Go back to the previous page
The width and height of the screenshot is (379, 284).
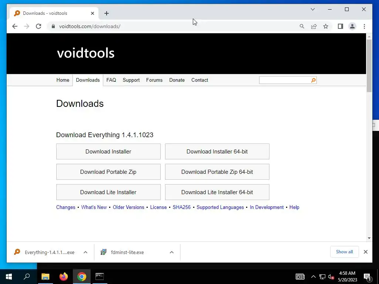(15, 26)
